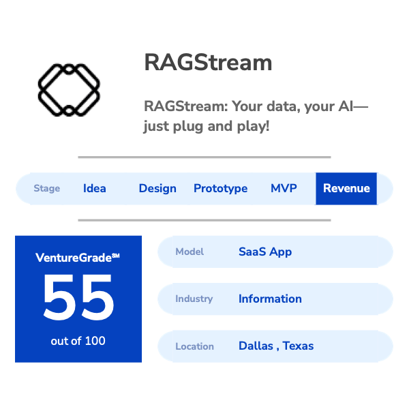Viewport: 409px width, 409px height.
Task: Click the Information industry value
Action: (x=270, y=299)
